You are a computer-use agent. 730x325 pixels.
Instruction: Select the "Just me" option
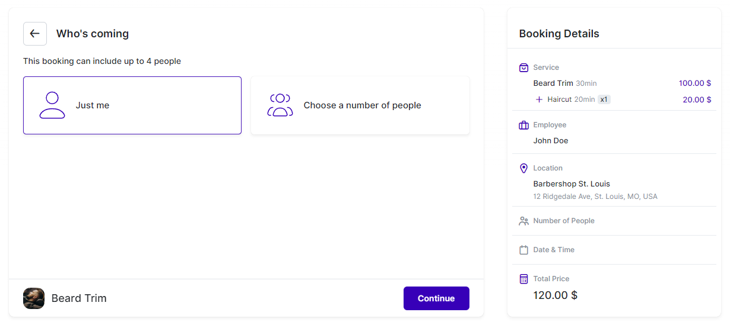pyautogui.click(x=132, y=105)
